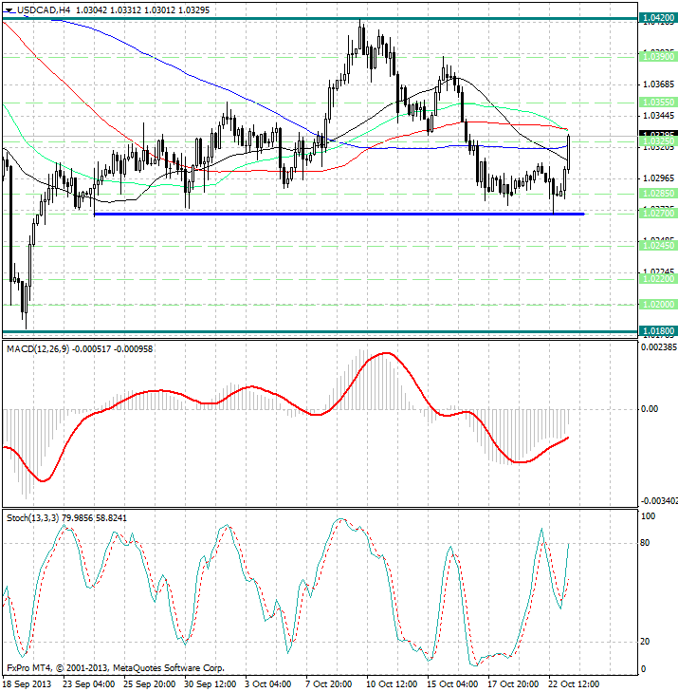Click the thick blue horizontal support line
This screenshot has width=678, height=692.
339,214
